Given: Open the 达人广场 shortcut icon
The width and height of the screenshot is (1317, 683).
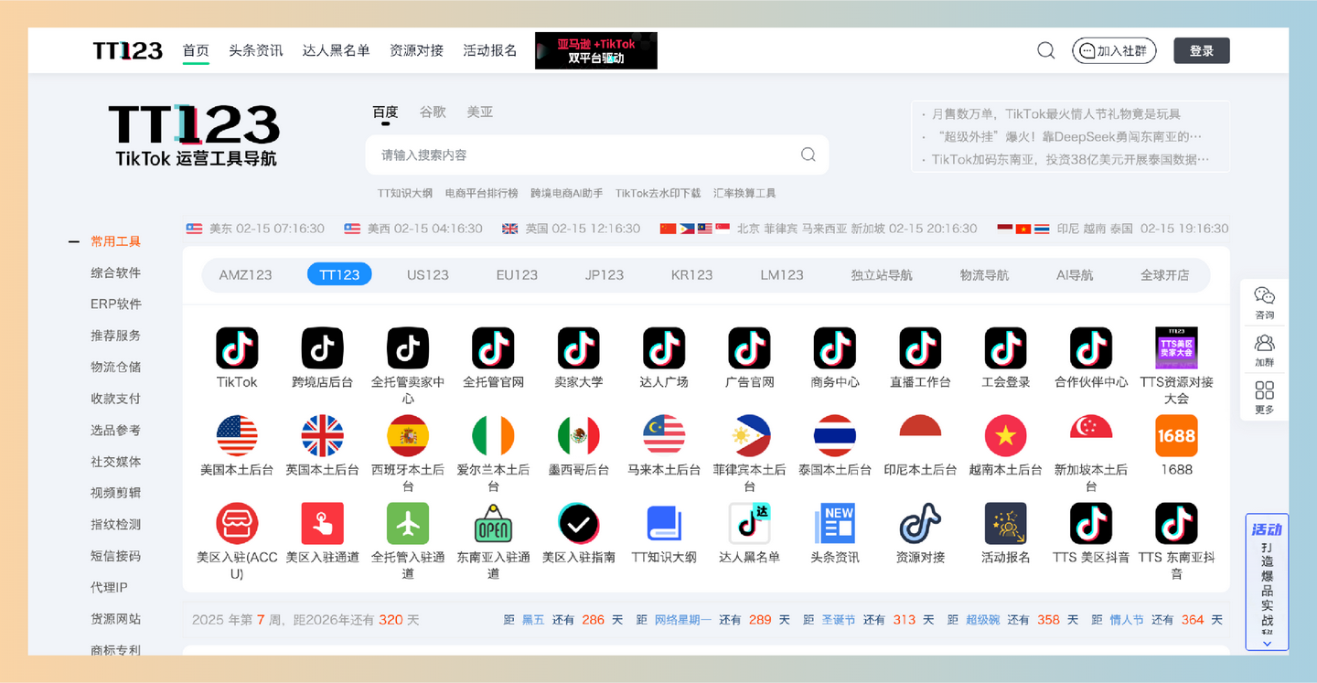Looking at the screenshot, I should [x=663, y=348].
